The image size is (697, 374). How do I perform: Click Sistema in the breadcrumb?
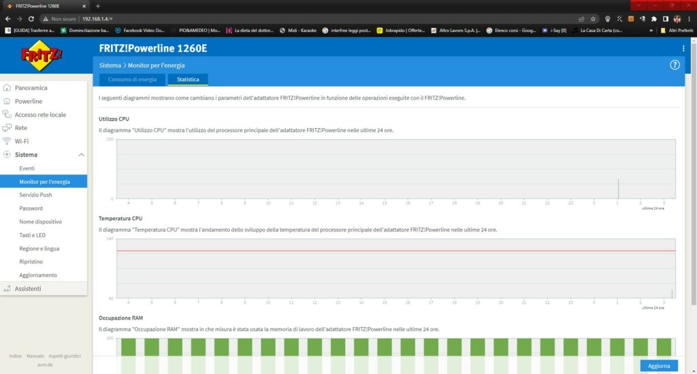110,65
